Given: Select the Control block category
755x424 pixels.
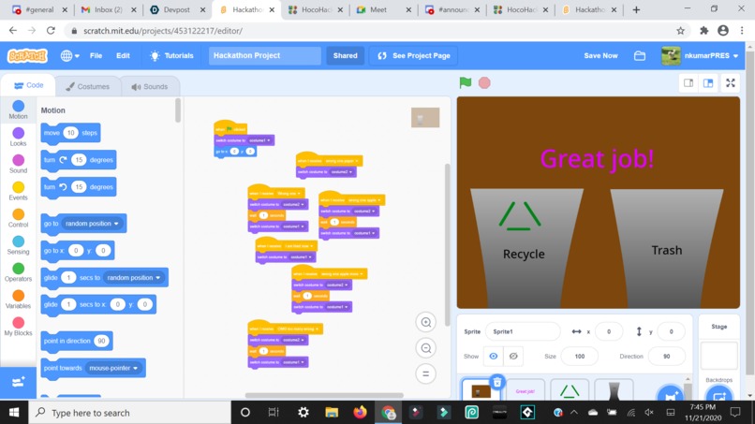Looking at the screenshot, I should tap(19, 218).
